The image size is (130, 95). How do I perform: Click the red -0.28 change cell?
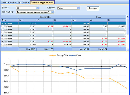tap(45, 26)
